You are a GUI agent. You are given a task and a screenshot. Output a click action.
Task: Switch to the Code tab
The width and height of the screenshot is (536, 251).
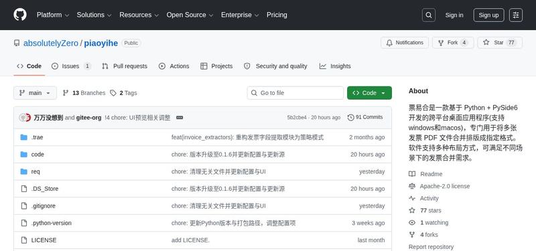point(29,66)
